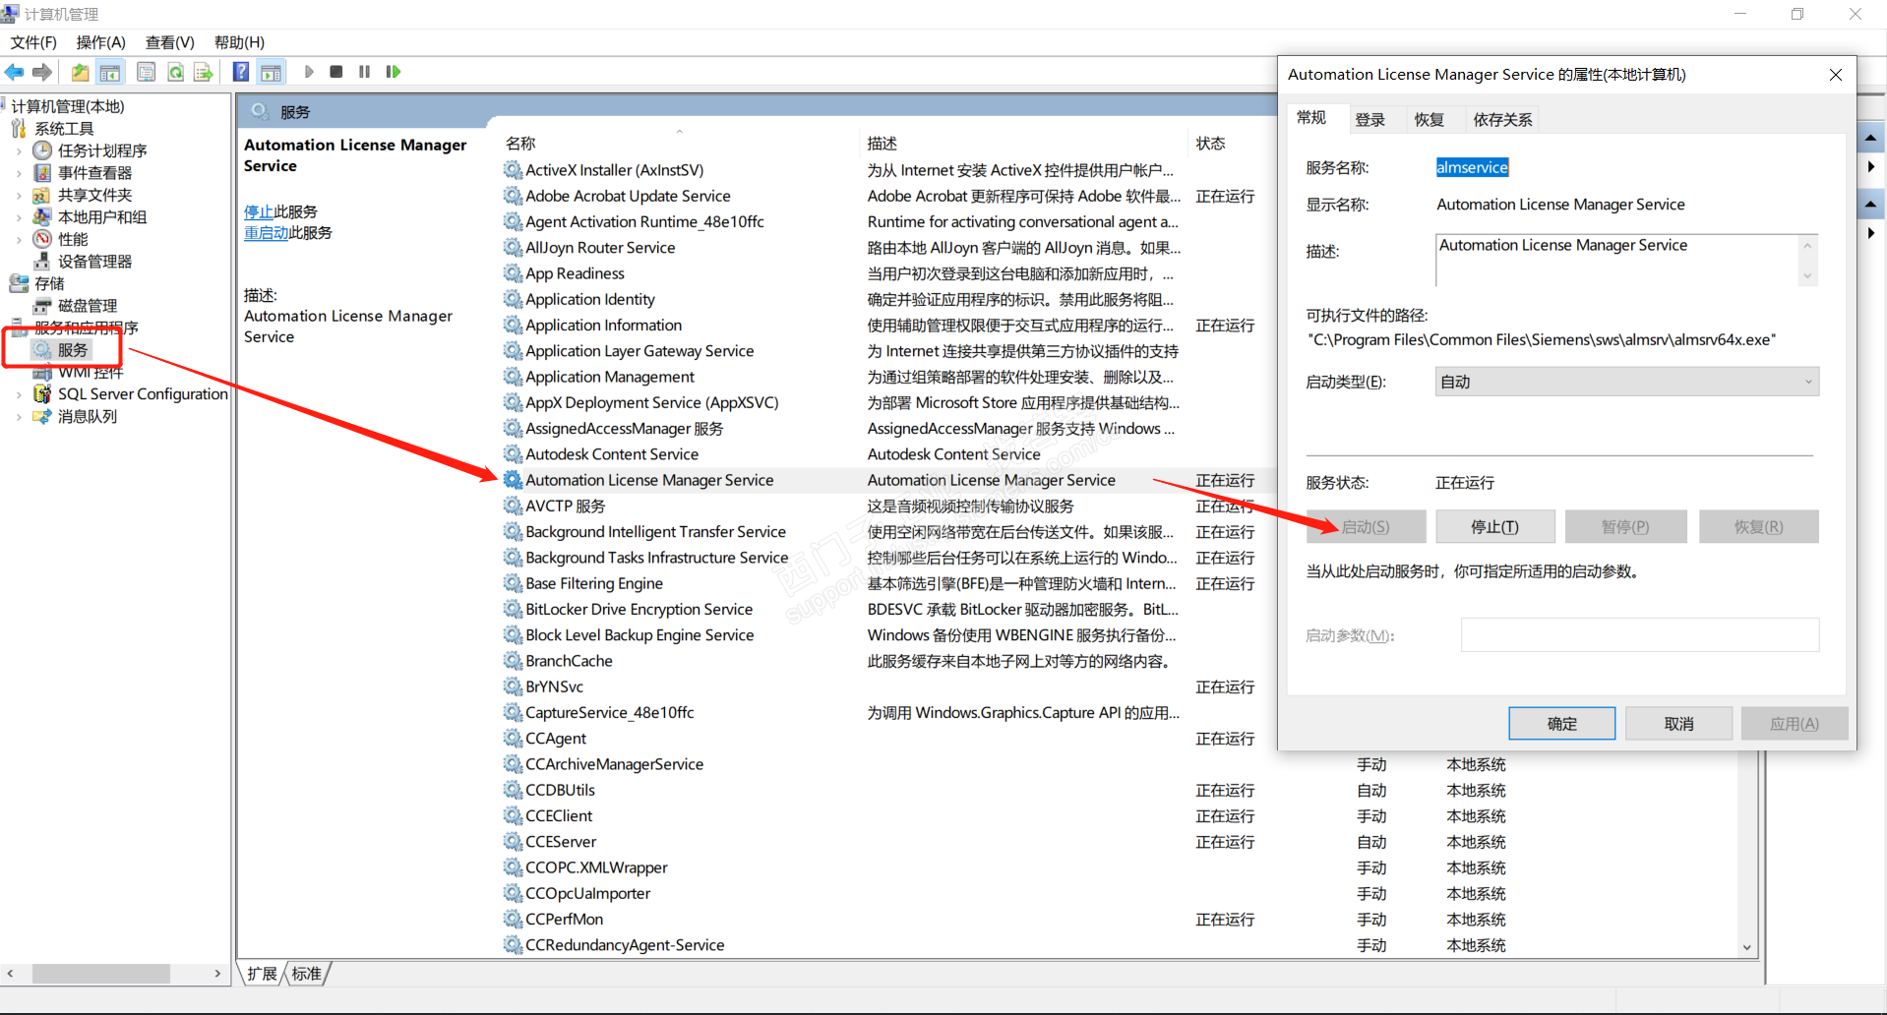
Task: Click the 停止(T) button in the dialog
Action: [1495, 527]
